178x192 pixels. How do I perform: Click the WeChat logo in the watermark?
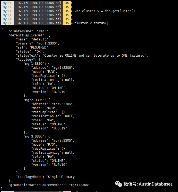(x=119, y=184)
